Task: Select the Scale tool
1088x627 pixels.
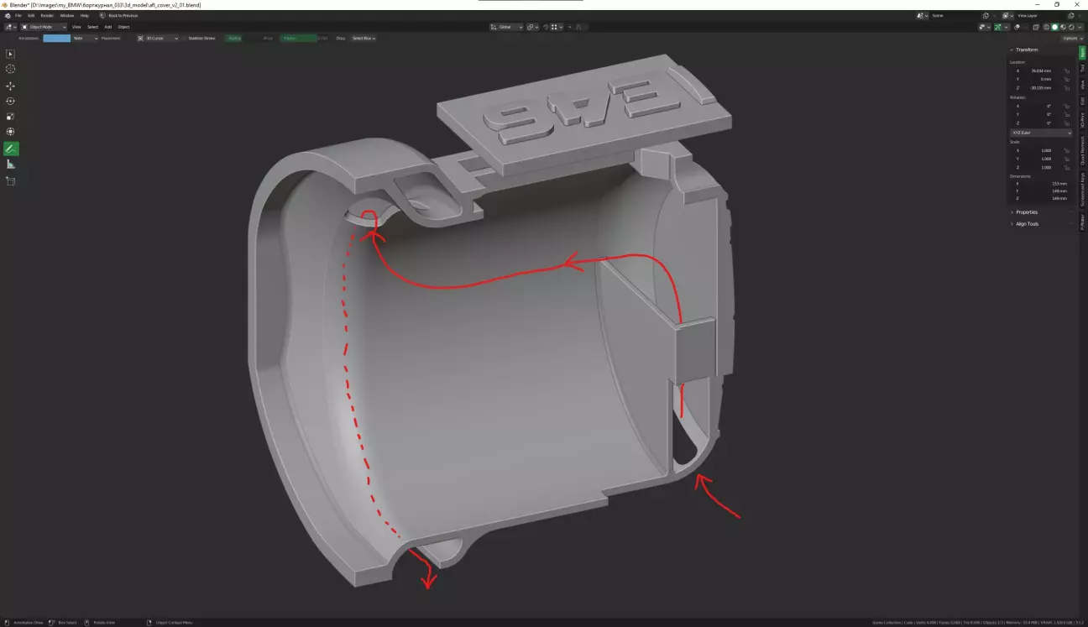Action: [x=11, y=117]
